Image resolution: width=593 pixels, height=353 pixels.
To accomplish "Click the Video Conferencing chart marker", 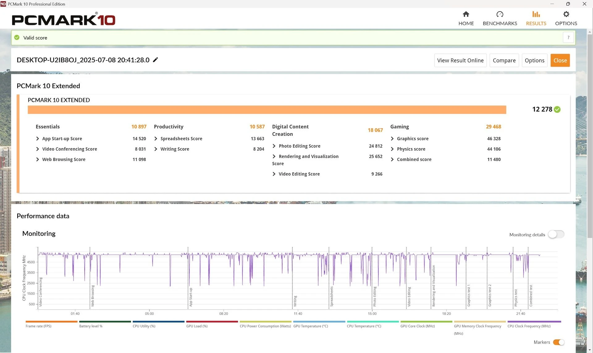I will [40, 292].
